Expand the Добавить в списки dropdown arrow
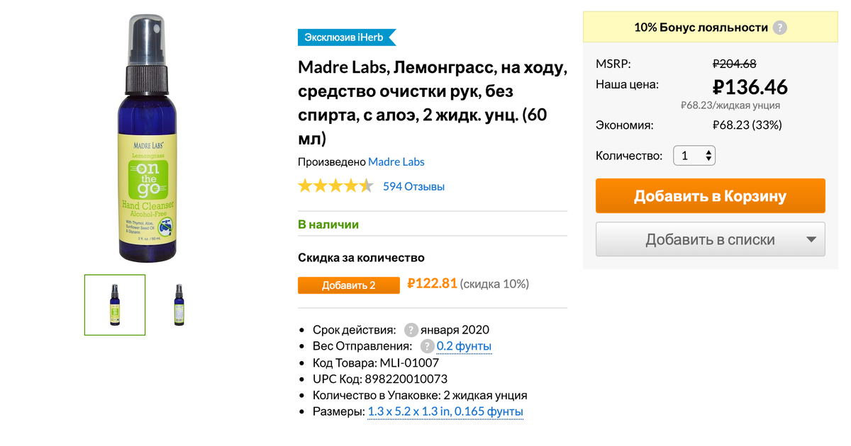 coord(811,239)
